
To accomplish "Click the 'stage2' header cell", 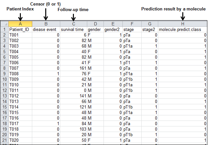I will pyautogui.click(x=150, y=29).
